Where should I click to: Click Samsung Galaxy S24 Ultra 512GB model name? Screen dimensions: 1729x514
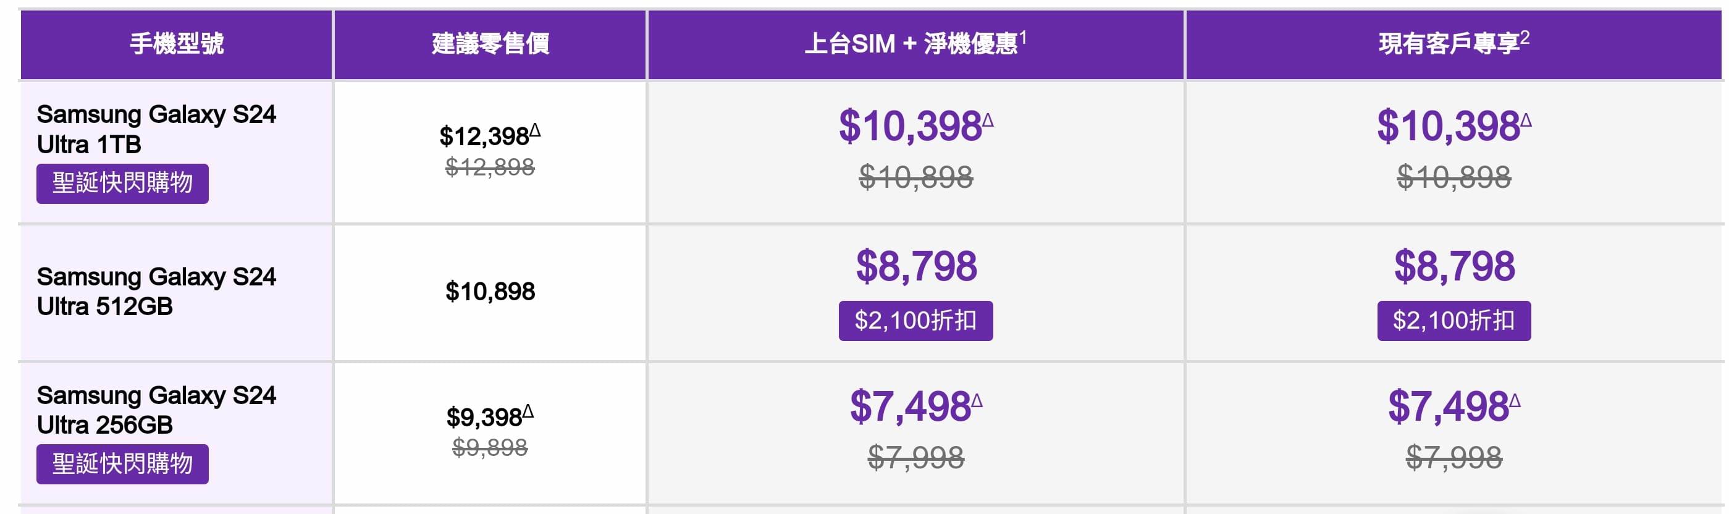click(x=156, y=291)
